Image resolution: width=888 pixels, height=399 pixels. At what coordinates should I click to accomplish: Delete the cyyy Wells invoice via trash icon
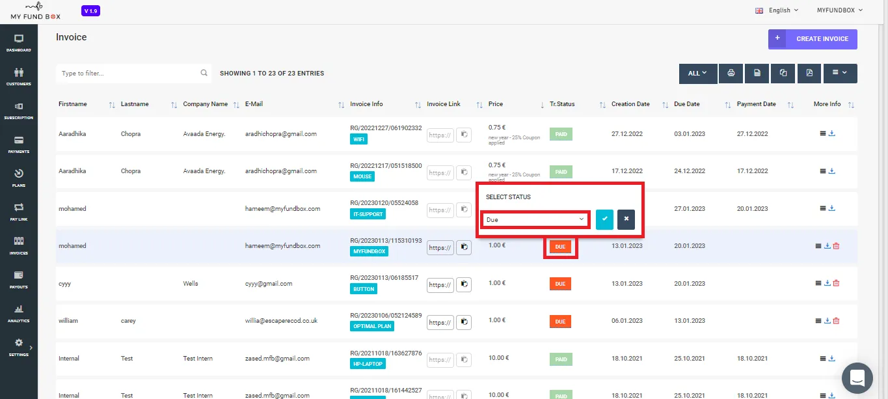(836, 283)
